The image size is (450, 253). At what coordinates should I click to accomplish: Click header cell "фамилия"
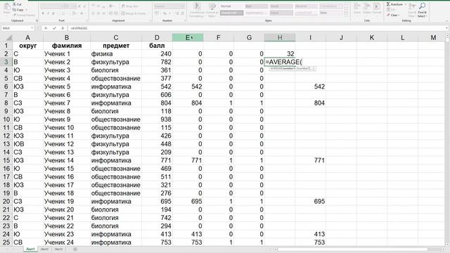point(67,46)
